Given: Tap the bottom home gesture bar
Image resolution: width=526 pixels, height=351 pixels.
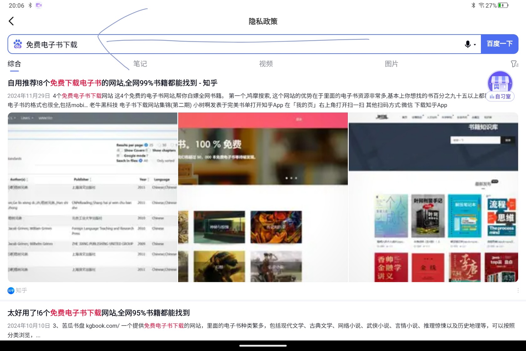Looking at the screenshot, I should click(263, 346).
